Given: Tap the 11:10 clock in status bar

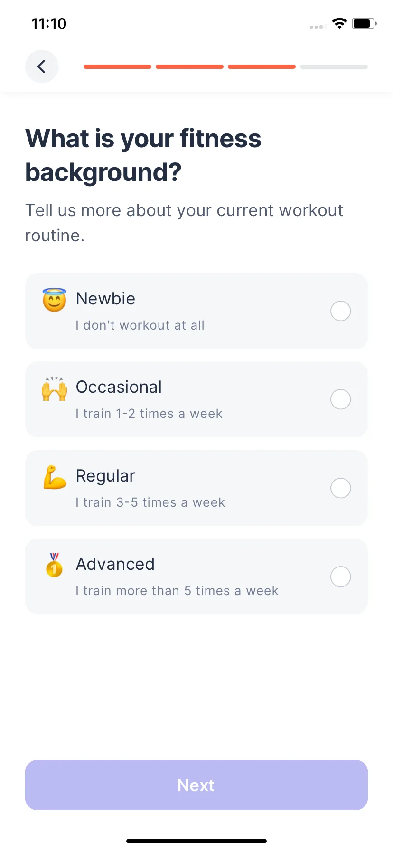Looking at the screenshot, I should [49, 24].
